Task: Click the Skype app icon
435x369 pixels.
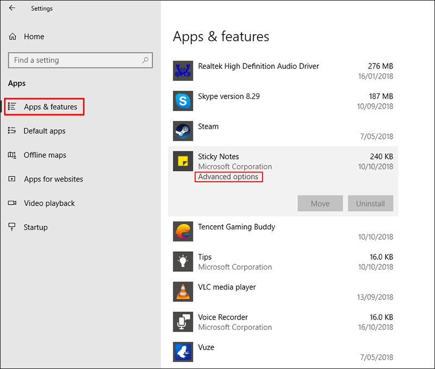Action: tap(183, 101)
